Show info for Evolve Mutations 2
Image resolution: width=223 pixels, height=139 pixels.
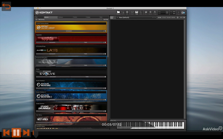tap(103, 100)
